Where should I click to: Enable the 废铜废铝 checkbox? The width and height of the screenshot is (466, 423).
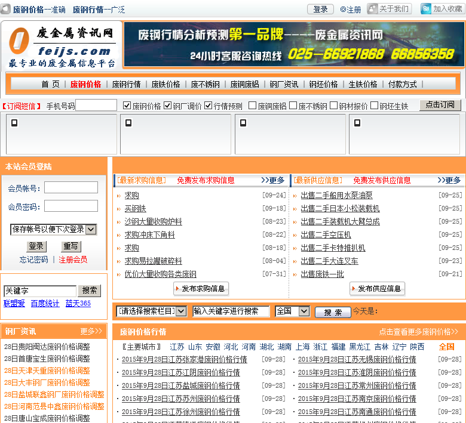[x=252, y=106]
